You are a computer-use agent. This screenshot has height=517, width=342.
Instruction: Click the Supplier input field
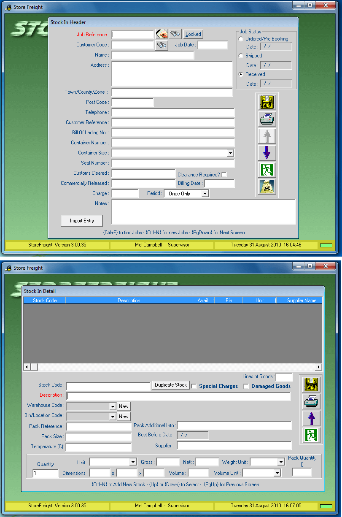tap(234, 446)
